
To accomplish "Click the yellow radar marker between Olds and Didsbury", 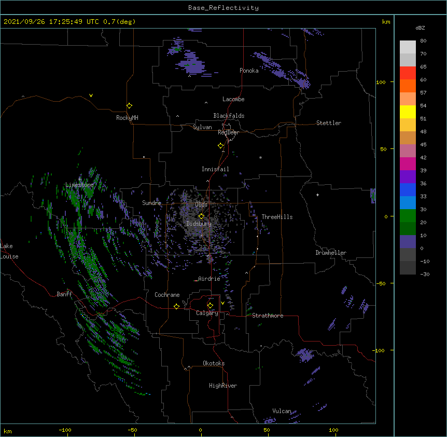I will coord(201,216).
